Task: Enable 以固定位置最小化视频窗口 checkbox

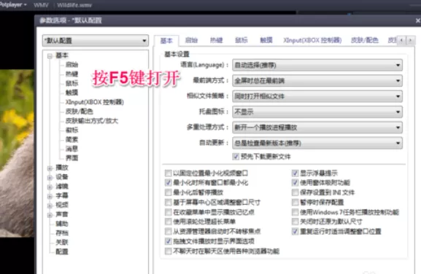Action: pos(169,173)
